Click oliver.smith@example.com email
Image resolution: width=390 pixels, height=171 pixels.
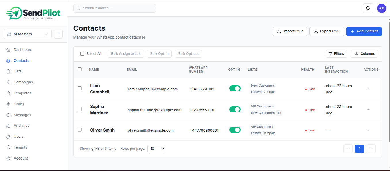click(x=151, y=130)
